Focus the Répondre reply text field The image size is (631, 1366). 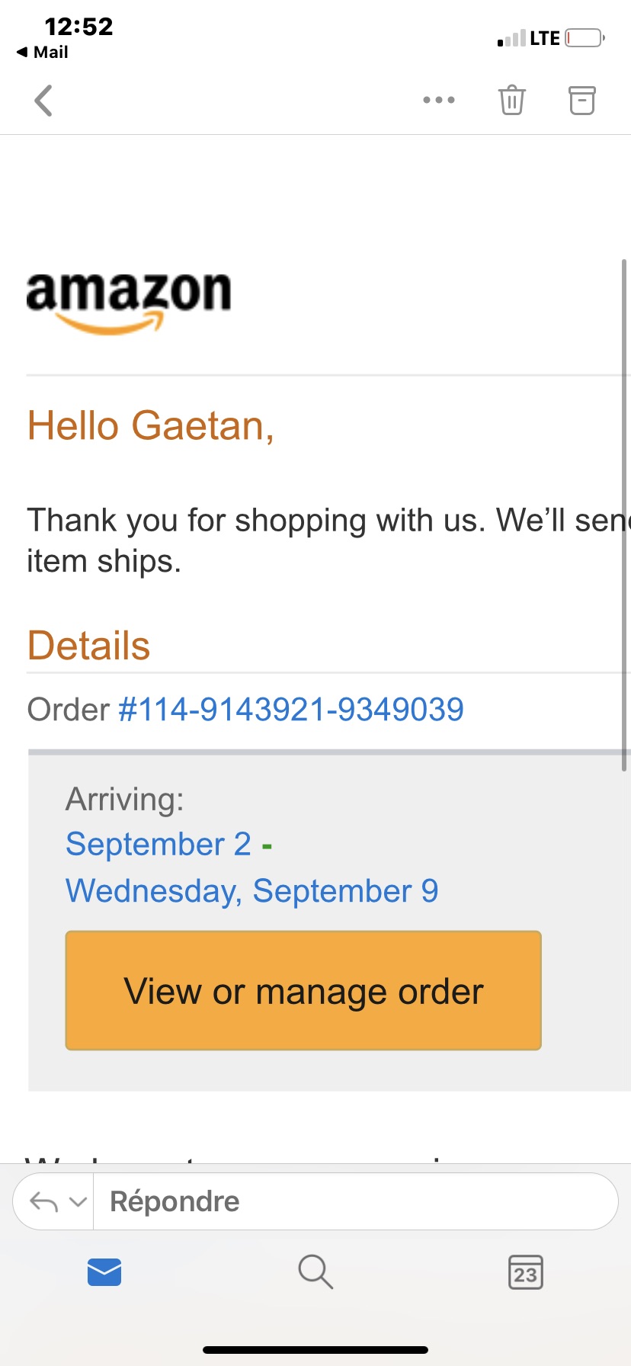(x=354, y=1202)
